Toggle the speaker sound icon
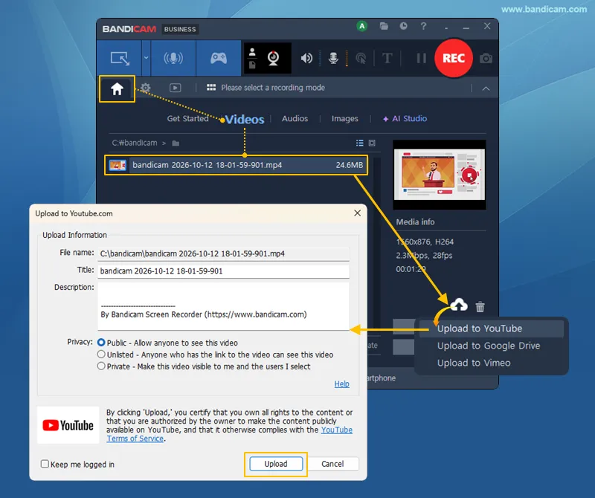 (x=306, y=58)
